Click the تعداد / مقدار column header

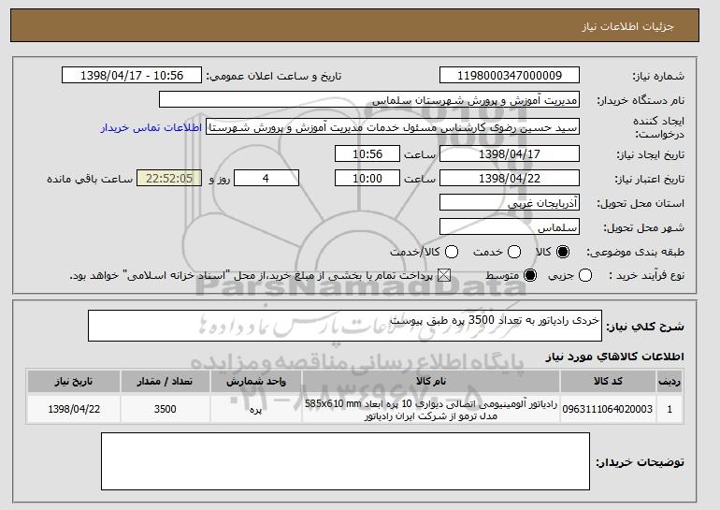165,382
